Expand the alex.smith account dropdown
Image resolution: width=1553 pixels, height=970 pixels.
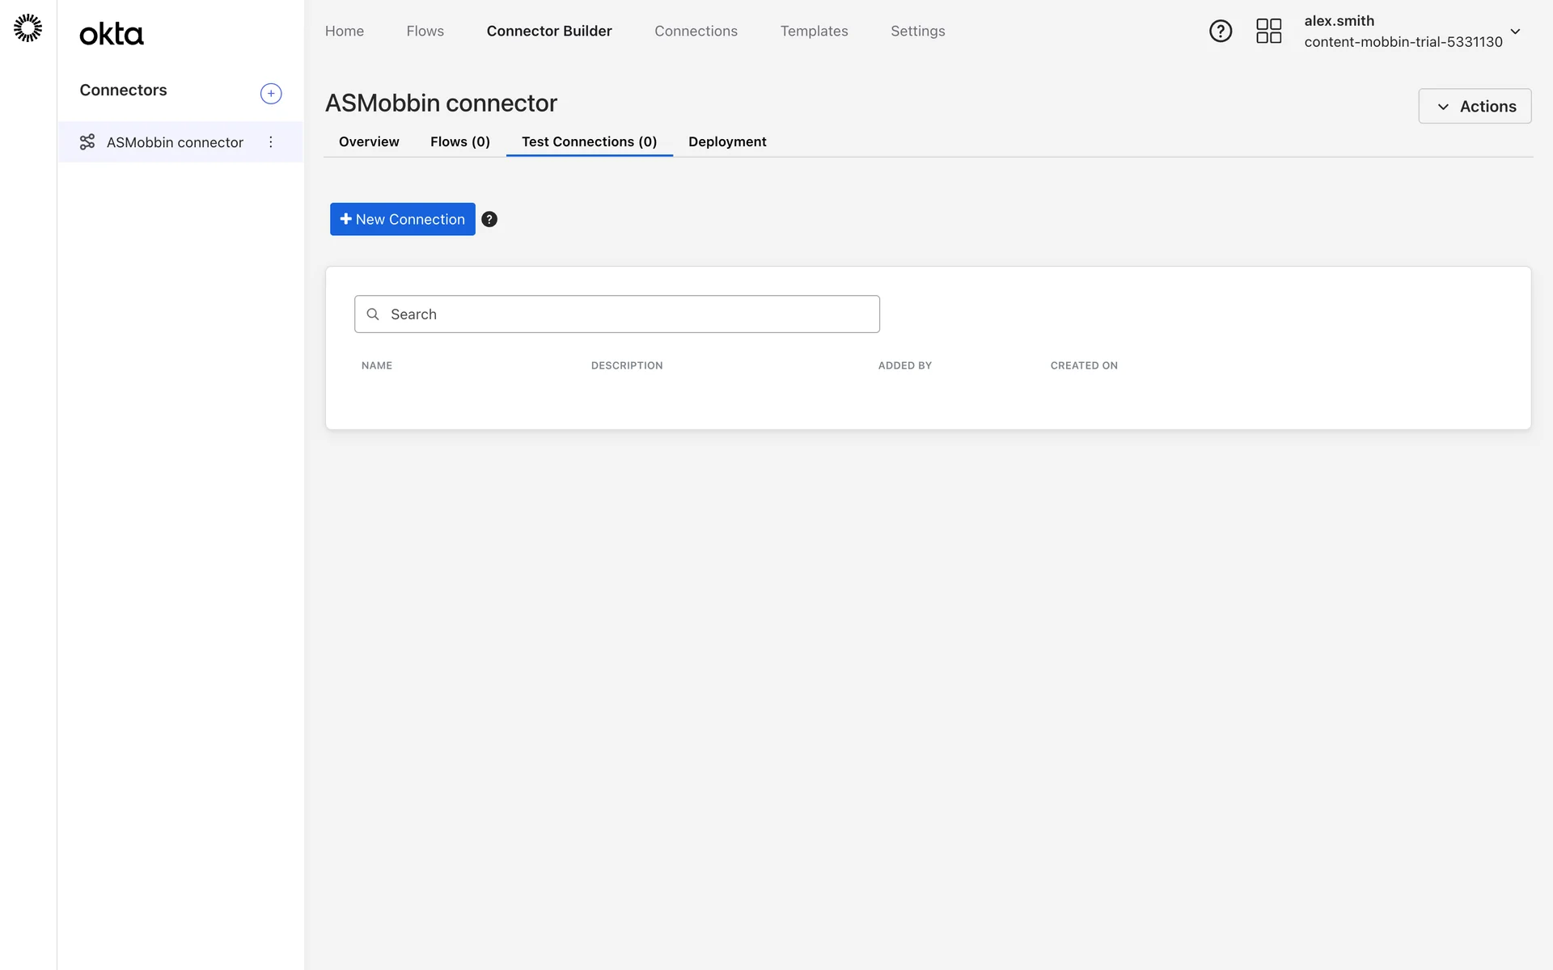pyautogui.click(x=1515, y=32)
